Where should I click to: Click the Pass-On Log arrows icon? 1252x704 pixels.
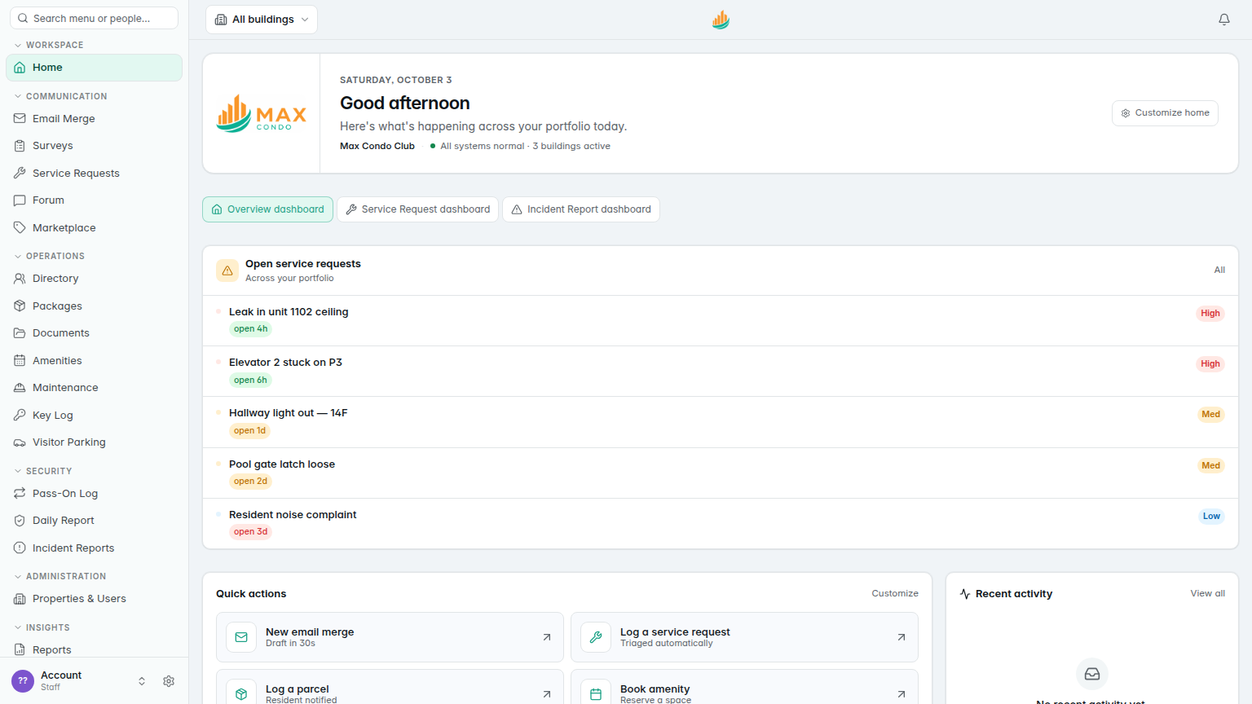(20, 493)
